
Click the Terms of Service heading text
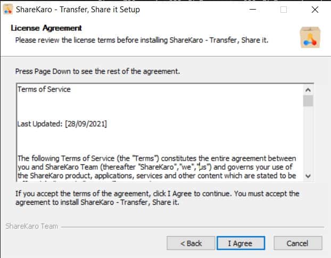tap(44, 89)
